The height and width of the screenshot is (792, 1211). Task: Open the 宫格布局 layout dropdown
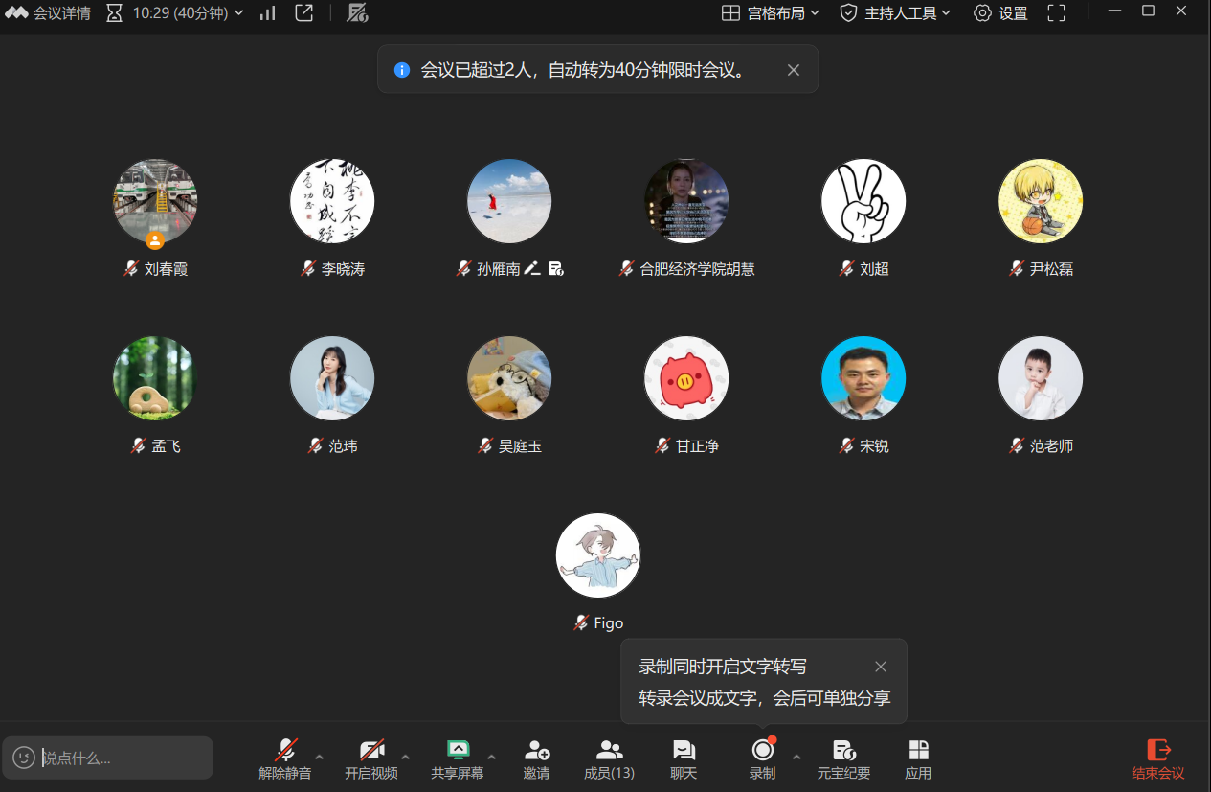pyautogui.click(x=771, y=13)
